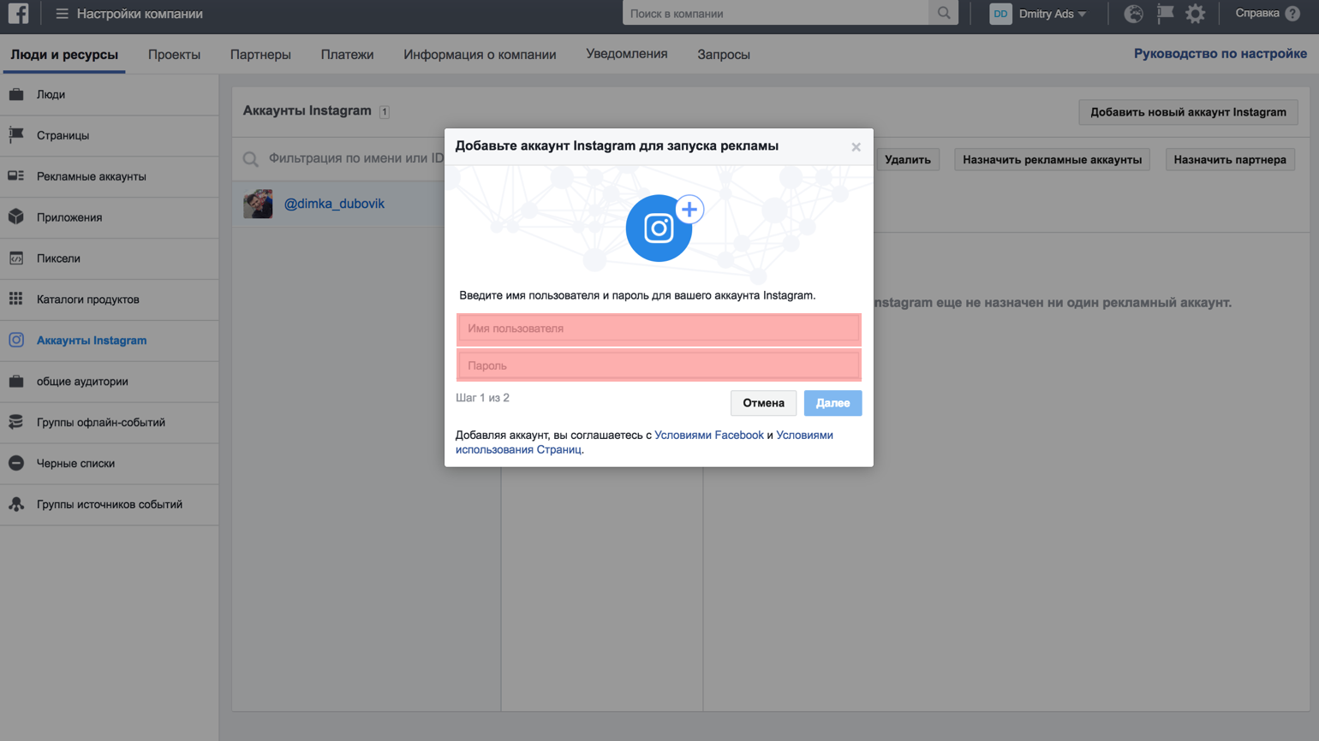Switch to Люди и ресурсы tab
This screenshot has width=1319, height=741.
(x=64, y=54)
